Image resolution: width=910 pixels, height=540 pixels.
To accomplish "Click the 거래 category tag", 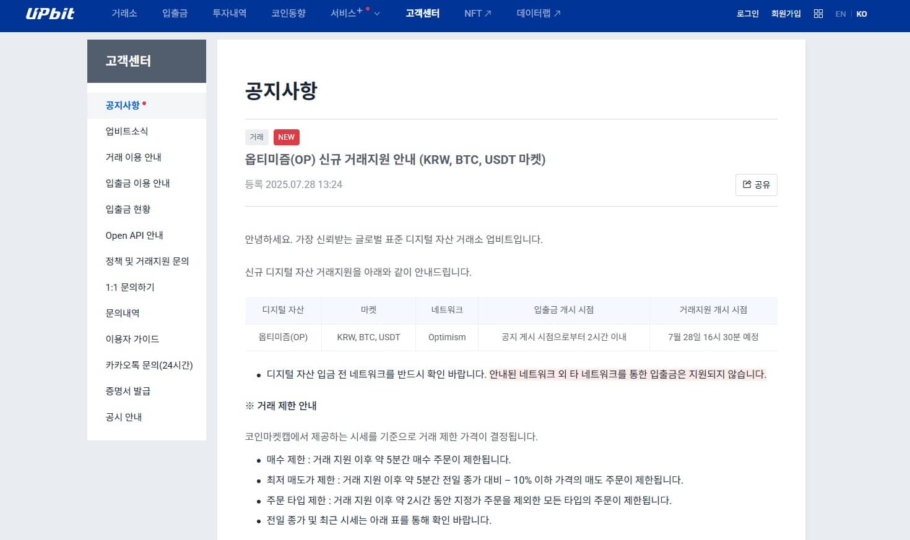I will (256, 137).
